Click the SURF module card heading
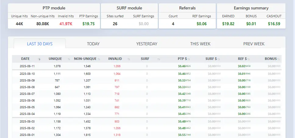Viewport: 295px width, 138px height. pyautogui.click(x=129, y=8)
